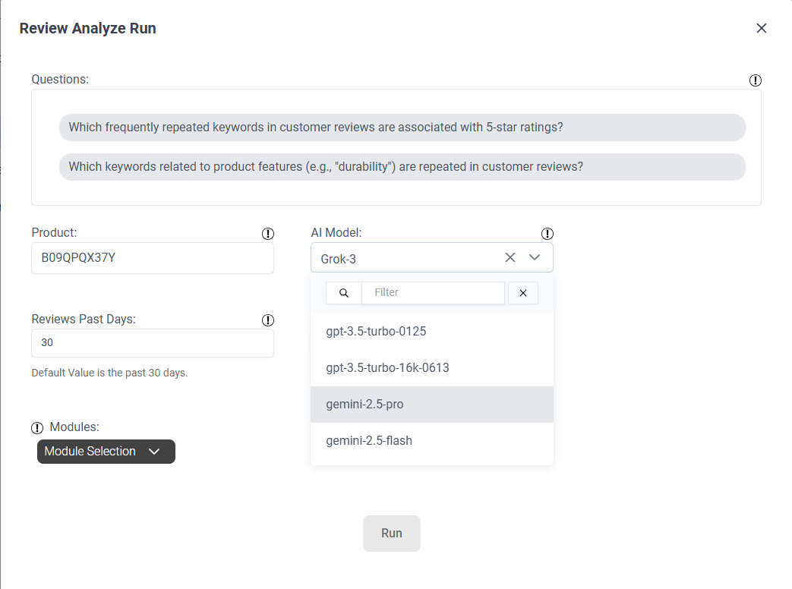The width and height of the screenshot is (792, 589).
Task: Open the Module Selection dropdown
Action: (106, 451)
